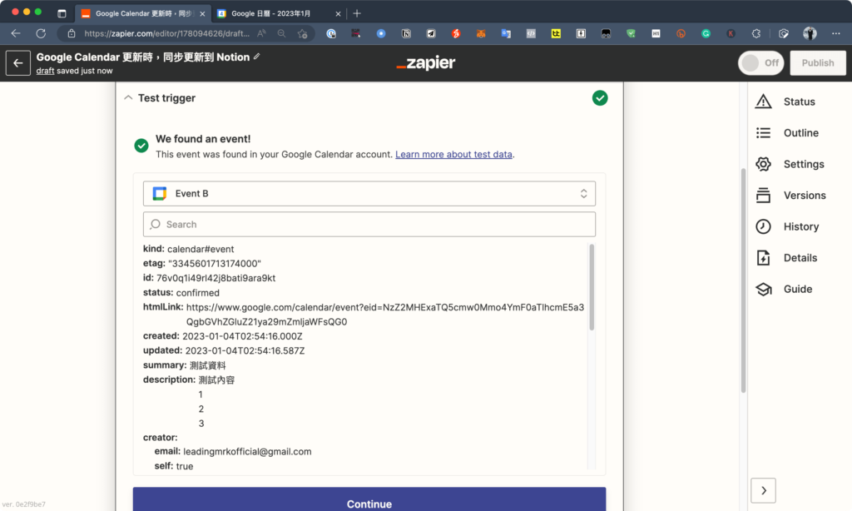852x511 pixels.
Task: Switch to Google Calendar Zapier browser tab
Action: click(x=143, y=13)
